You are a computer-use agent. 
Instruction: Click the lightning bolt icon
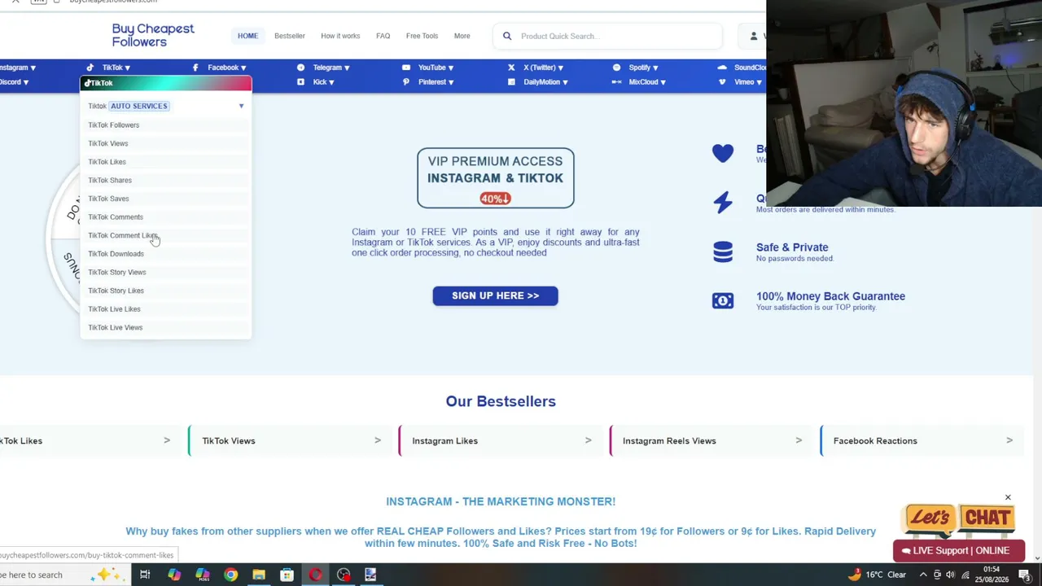pos(723,202)
